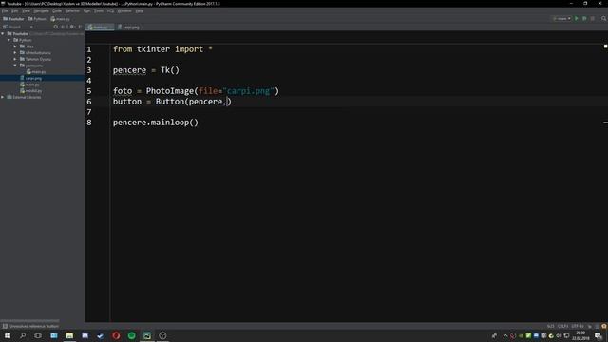Open run configuration dropdown named main

pos(561,19)
